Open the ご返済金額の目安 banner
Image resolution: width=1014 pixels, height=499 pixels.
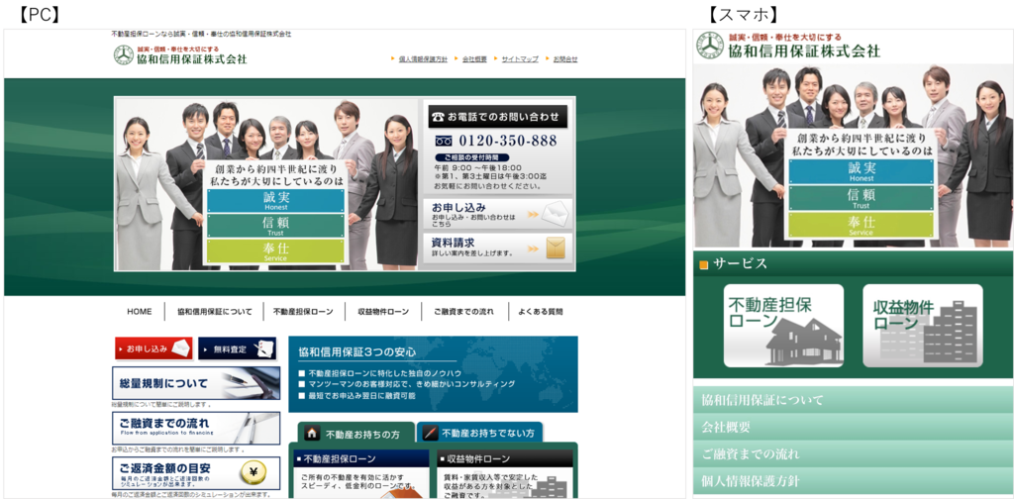pos(196,473)
